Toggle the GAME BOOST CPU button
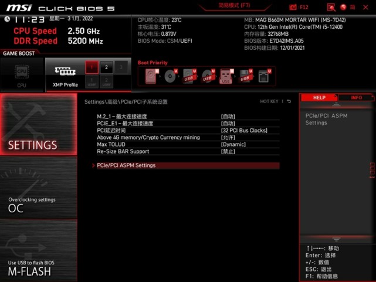 coord(22,75)
